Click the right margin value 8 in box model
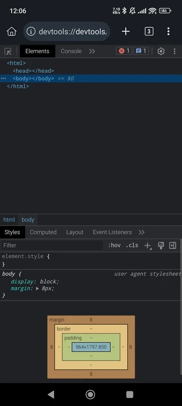Viewport: 182px width, 406px height. coord(130,347)
